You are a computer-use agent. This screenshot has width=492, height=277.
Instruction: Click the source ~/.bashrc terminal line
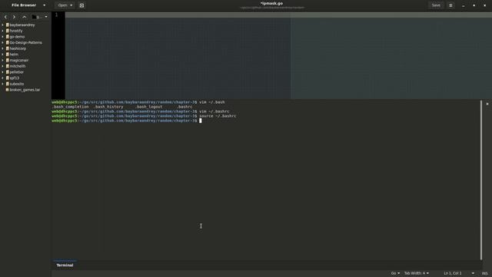[x=144, y=116]
